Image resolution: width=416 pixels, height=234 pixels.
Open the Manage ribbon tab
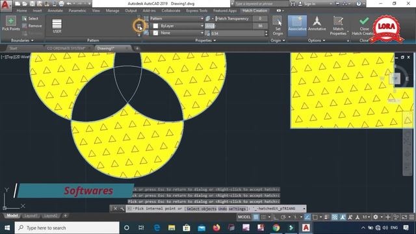[112, 10]
